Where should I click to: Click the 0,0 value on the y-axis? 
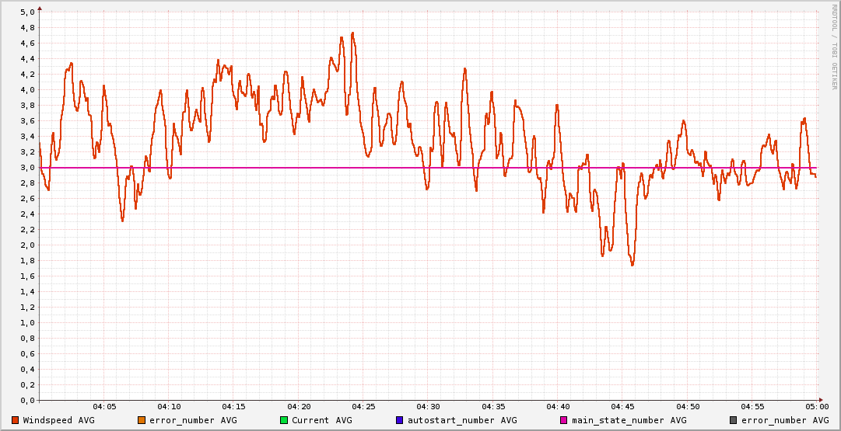27,401
